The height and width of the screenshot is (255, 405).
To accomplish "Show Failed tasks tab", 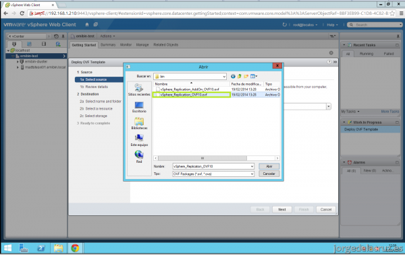I will tap(389, 54).
